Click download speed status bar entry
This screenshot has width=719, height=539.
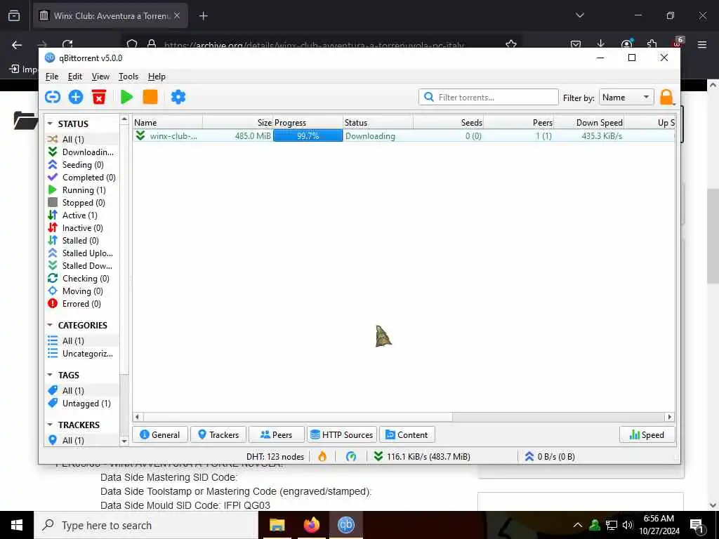point(422,456)
